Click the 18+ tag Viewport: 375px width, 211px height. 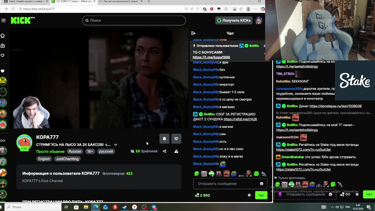[90, 152]
